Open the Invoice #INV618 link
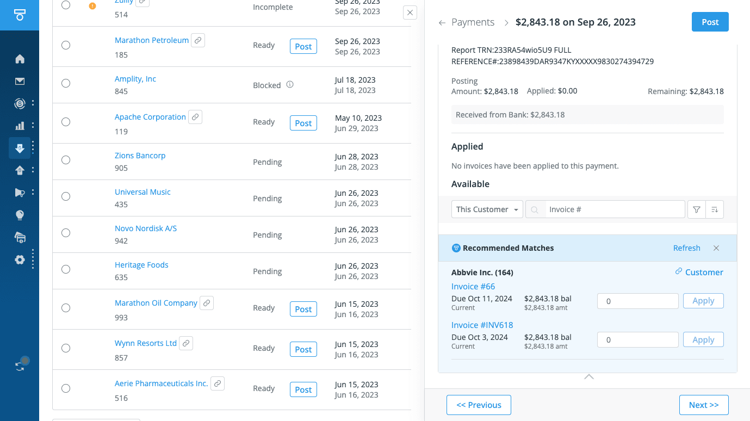The width and height of the screenshot is (750, 421). click(x=482, y=325)
